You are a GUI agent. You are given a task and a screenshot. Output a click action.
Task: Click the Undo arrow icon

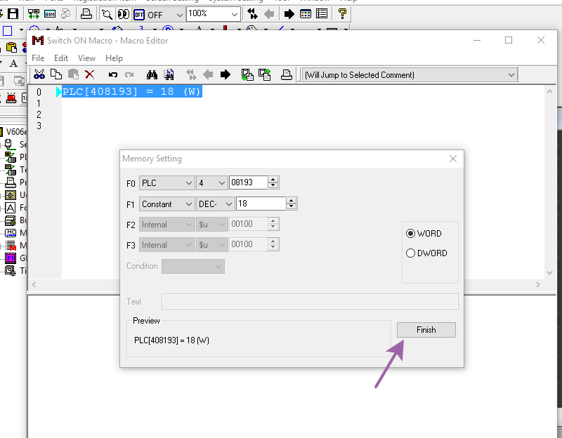[112, 74]
